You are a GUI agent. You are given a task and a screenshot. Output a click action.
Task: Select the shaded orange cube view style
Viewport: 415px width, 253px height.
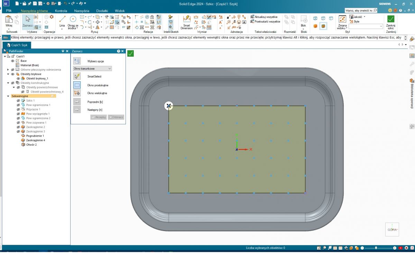tap(315, 26)
